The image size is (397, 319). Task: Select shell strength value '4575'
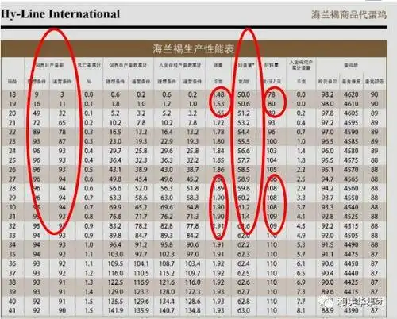(351, 160)
